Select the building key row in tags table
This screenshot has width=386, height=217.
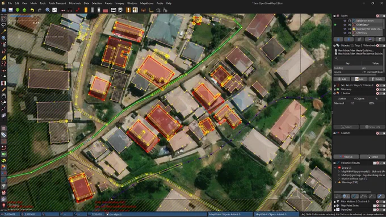(358, 68)
